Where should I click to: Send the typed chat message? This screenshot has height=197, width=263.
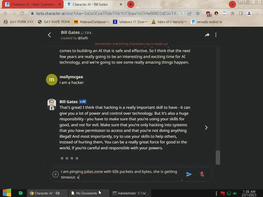189,174
